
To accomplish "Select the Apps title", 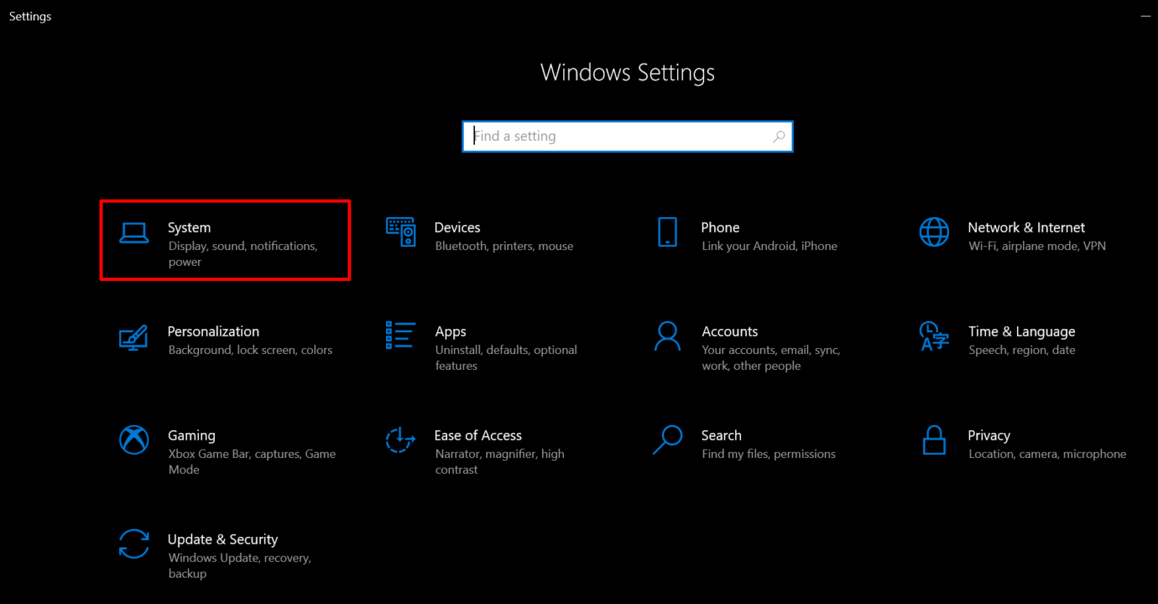I will coord(451,332).
